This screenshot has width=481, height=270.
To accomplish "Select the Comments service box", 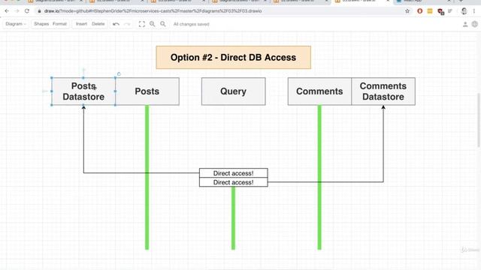I will (319, 91).
